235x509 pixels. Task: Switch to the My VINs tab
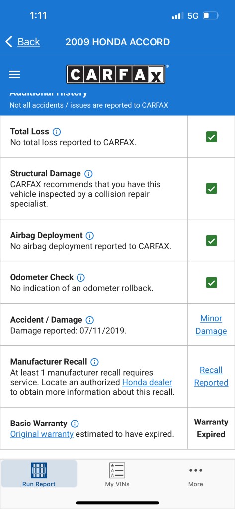pos(117,475)
